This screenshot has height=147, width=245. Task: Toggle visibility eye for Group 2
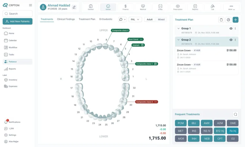[x=231, y=40]
